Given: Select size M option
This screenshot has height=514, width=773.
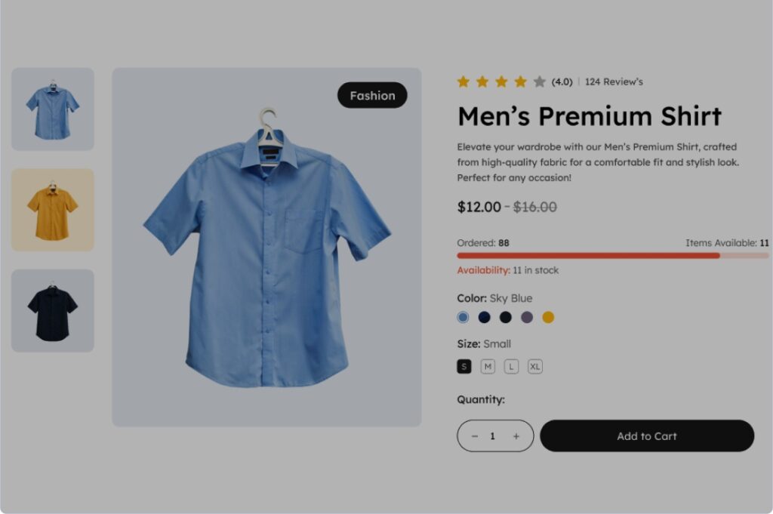Looking at the screenshot, I should coord(488,367).
